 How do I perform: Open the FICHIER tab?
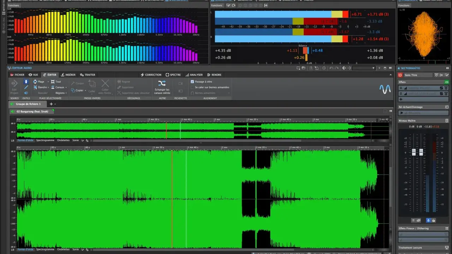point(17,75)
